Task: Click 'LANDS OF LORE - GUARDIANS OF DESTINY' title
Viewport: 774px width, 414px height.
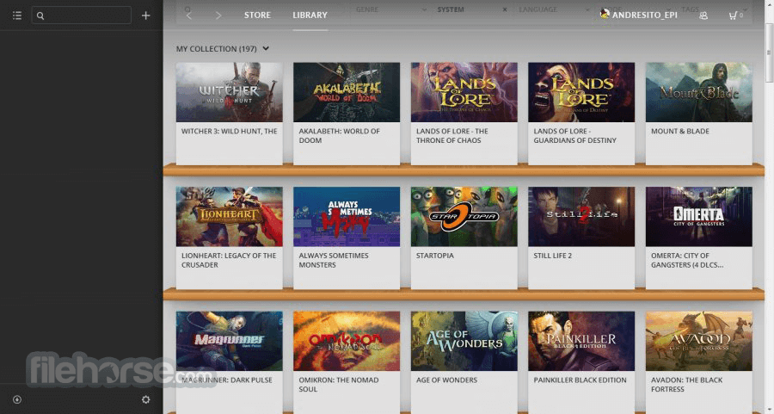Action: 574,136
